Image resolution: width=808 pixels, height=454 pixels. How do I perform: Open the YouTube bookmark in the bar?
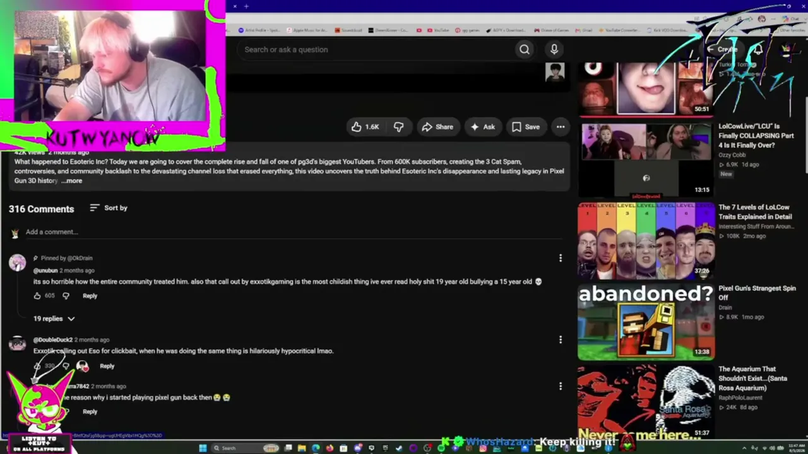click(437, 30)
